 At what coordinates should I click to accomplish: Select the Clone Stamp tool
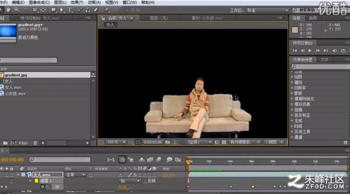coord(88,10)
